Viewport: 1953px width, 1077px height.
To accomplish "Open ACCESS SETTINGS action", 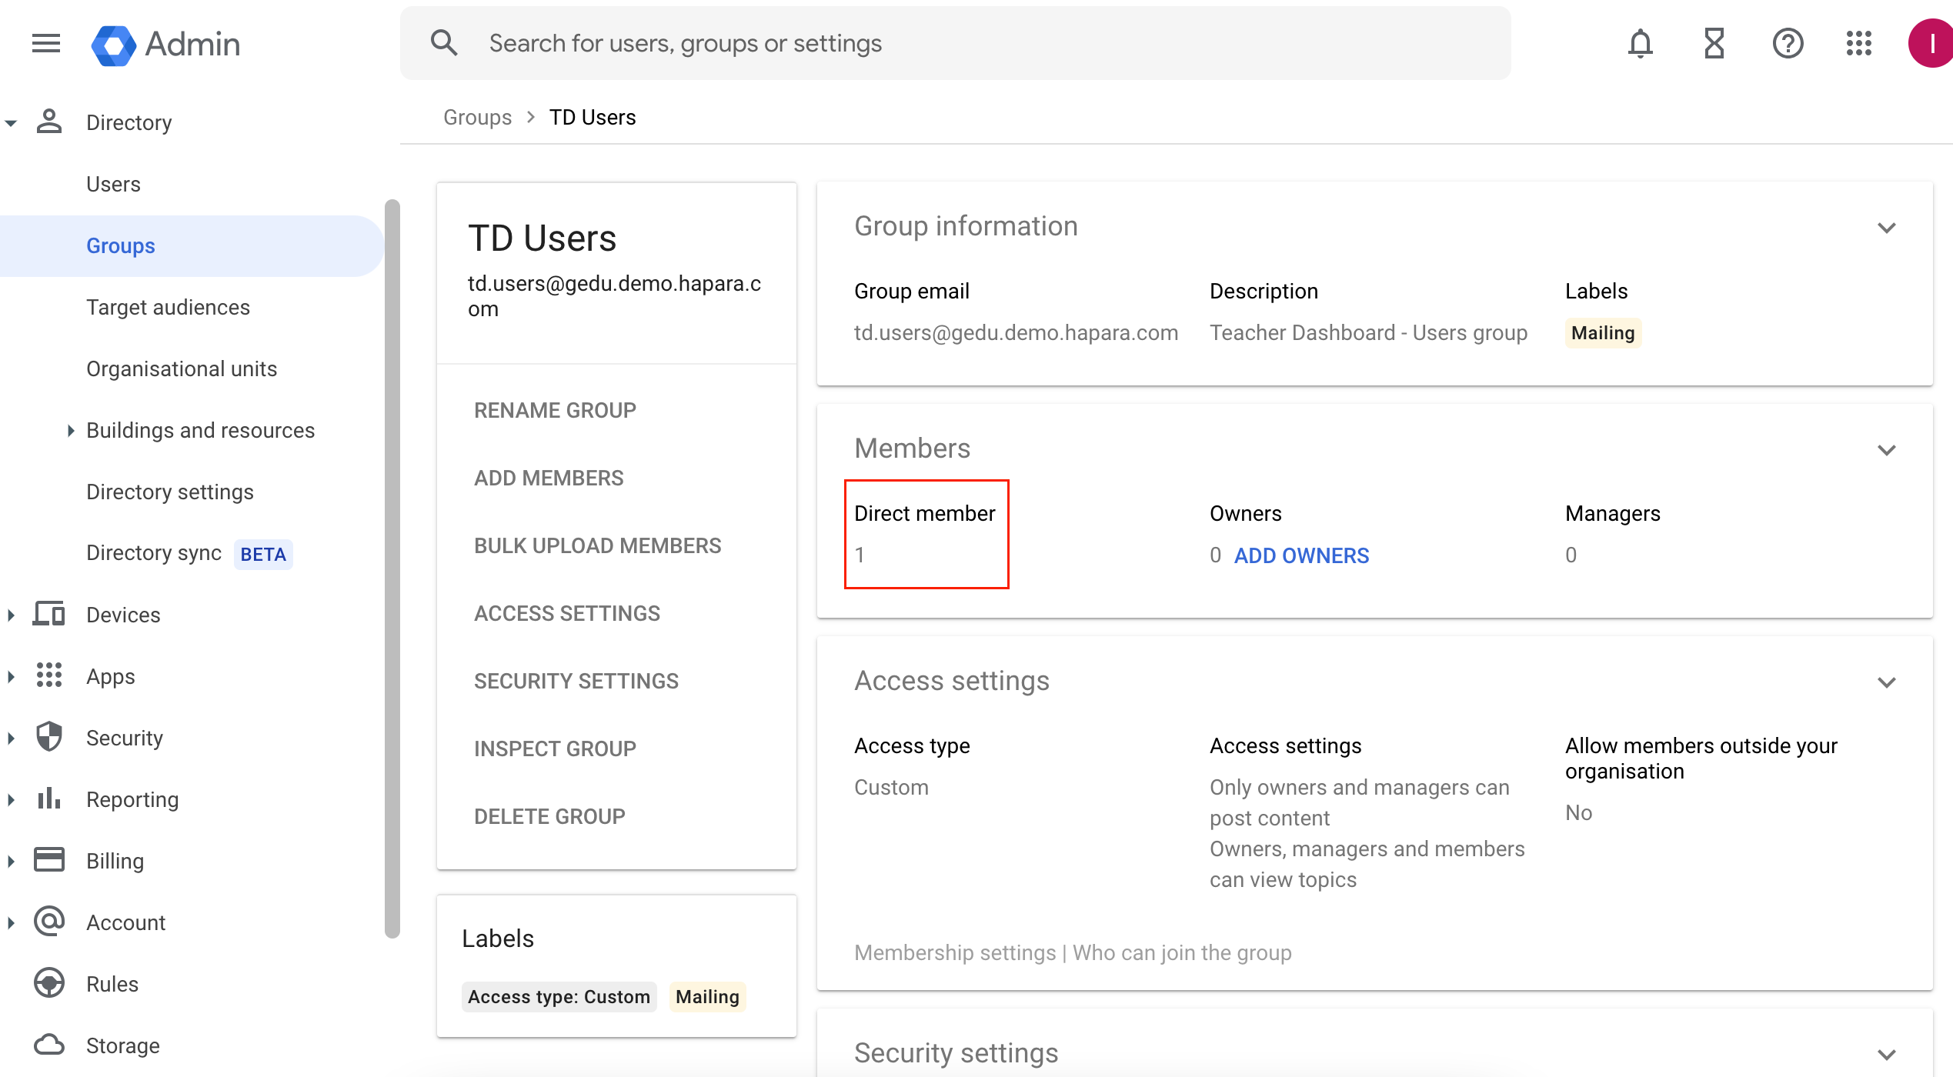I will click(x=567, y=613).
